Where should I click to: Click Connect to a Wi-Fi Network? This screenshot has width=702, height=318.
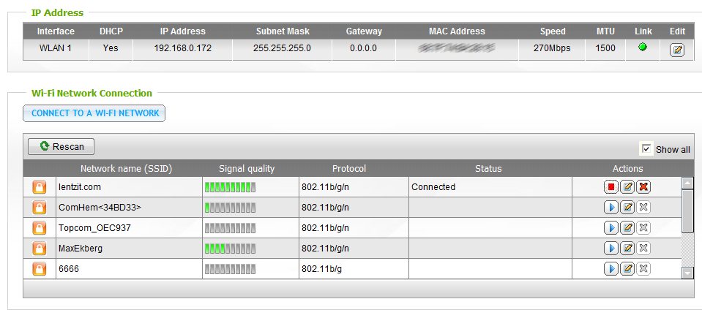(95, 113)
